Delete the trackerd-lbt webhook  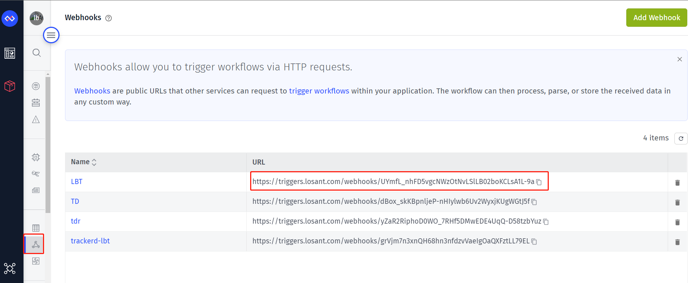point(677,242)
